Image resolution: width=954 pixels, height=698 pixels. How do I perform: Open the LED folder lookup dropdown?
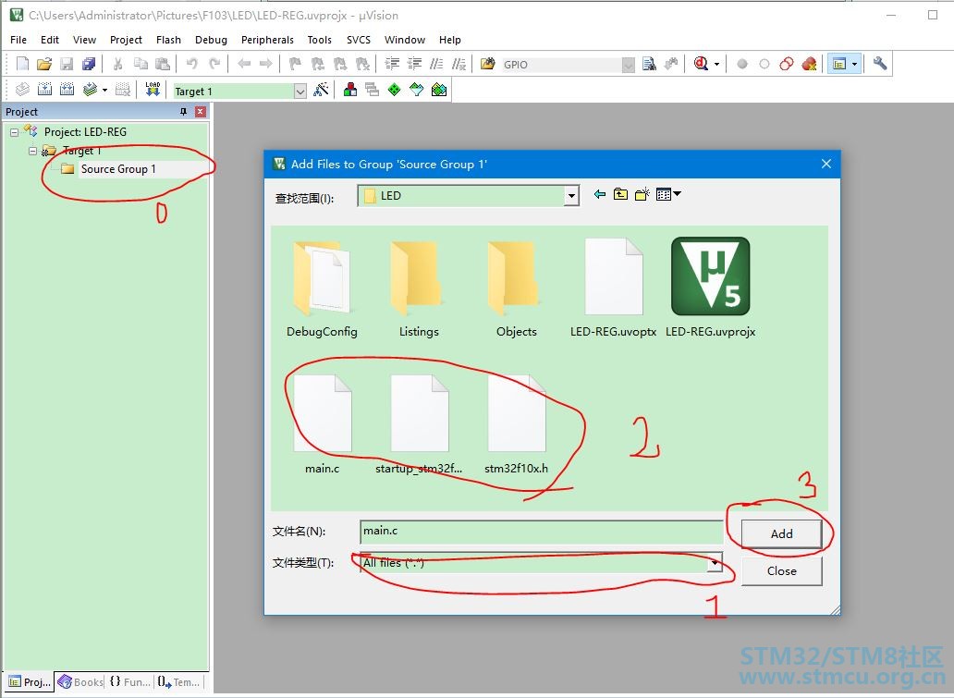point(571,196)
